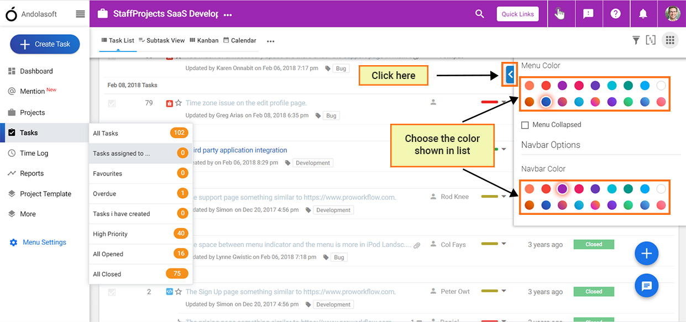Screen dimensions: 686x322
Task: Star the Time zone issue task
Action: (x=179, y=103)
